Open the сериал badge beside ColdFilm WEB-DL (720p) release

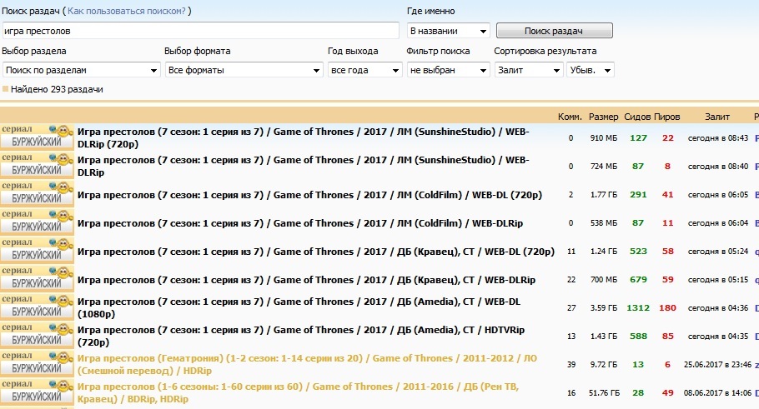(x=37, y=194)
